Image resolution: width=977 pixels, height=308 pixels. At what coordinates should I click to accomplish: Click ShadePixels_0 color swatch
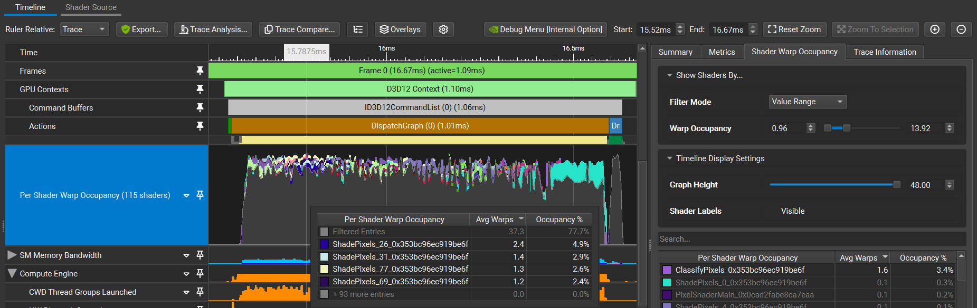(x=667, y=283)
